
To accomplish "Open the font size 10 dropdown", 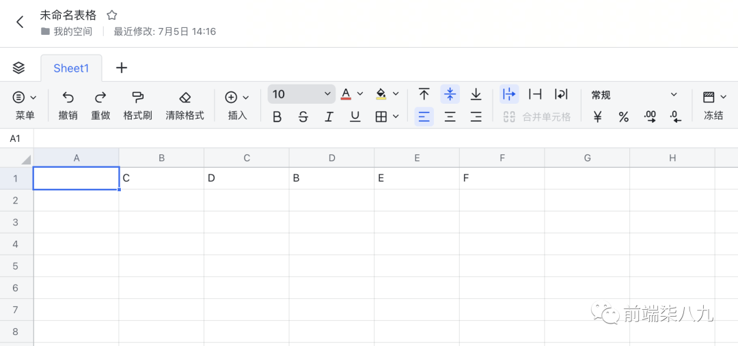I will (x=301, y=94).
